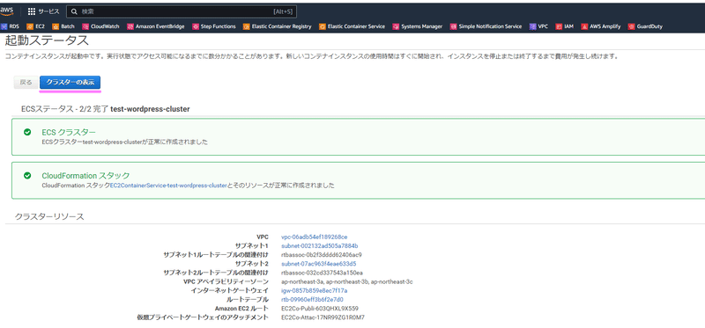Screen dimensions: 705x328
Task: Open CloudWatch from the favorites bar
Action: (x=101, y=26)
